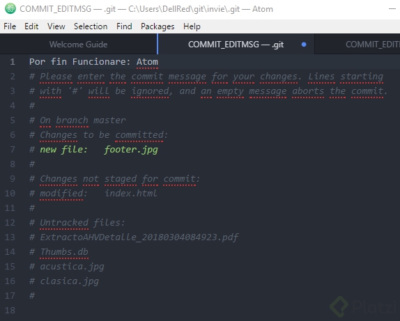Click line number 7 in the gutter

pyautogui.click(x=13, y=150)
